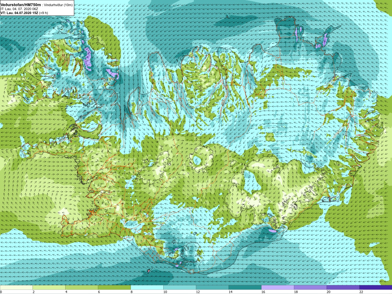Click the teal 12–14 legend swatch
The width and height of the screenshot is (392, 294).
212,288
